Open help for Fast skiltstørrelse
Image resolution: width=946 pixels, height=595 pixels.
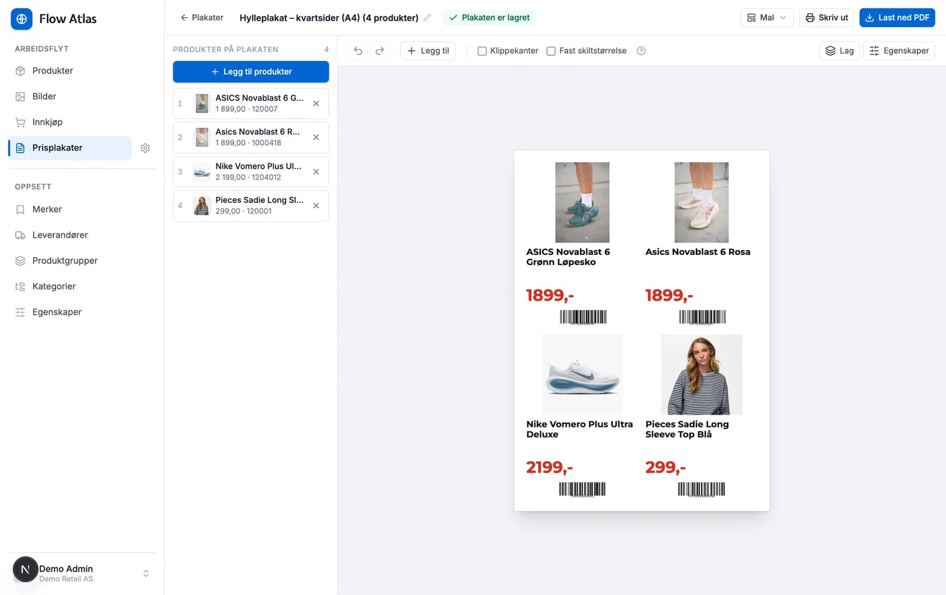pyautogui.click(x=641, y=51)
